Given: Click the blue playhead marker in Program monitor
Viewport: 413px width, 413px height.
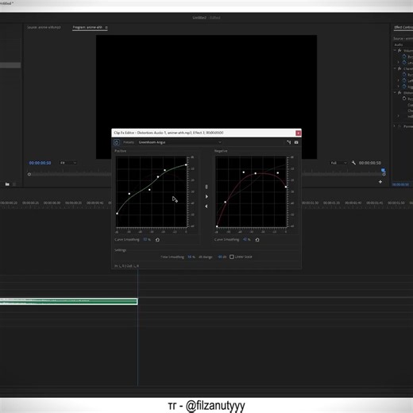Looking at the screenshot, I should click(383, 170).
